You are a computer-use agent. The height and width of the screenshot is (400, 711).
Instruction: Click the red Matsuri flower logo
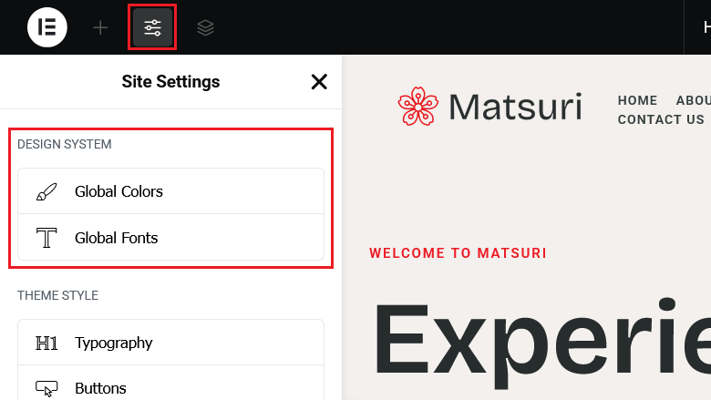(417, 107)
